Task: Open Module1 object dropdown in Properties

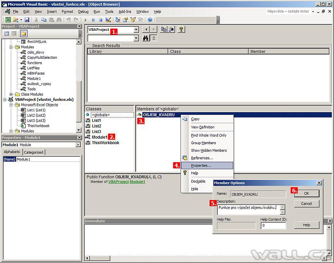Action: (78, 145)
